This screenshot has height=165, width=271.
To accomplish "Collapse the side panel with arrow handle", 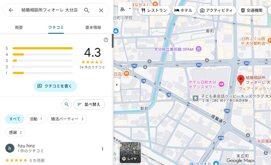I will click(117, 85).
